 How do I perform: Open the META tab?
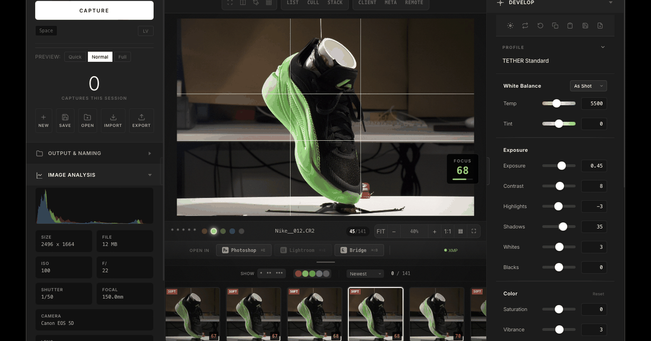tap(391, 3)
